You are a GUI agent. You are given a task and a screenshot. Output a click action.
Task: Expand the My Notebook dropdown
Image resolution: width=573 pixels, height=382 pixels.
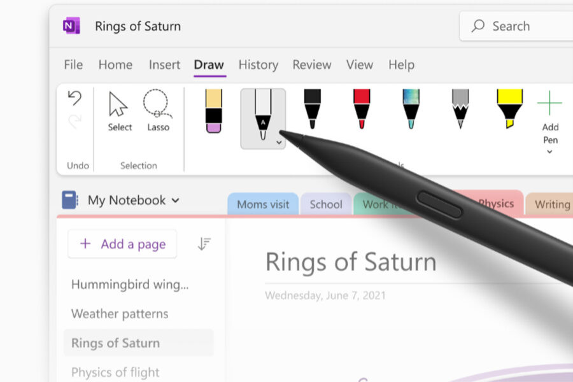tap(176, 201)
